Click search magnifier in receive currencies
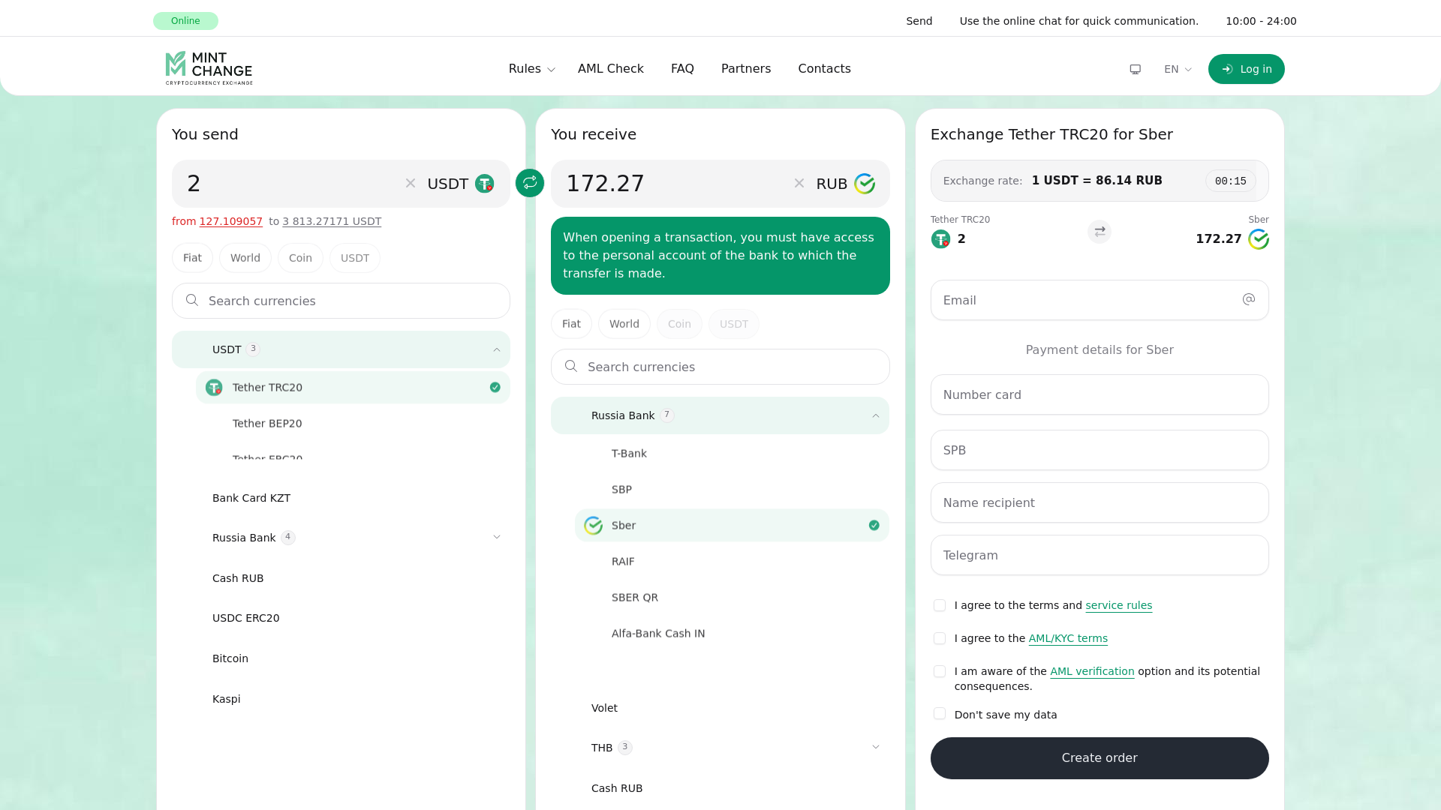The height and width of the screenshot is (810, 1441). click(571, 366)
